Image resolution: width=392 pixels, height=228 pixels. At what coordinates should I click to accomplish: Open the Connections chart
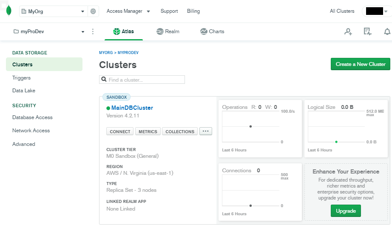tap(260, 192)
